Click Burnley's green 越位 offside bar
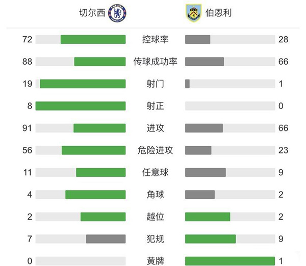Image resolution: width=306 pixels, height=266 pixels. [x=208, y=217]
